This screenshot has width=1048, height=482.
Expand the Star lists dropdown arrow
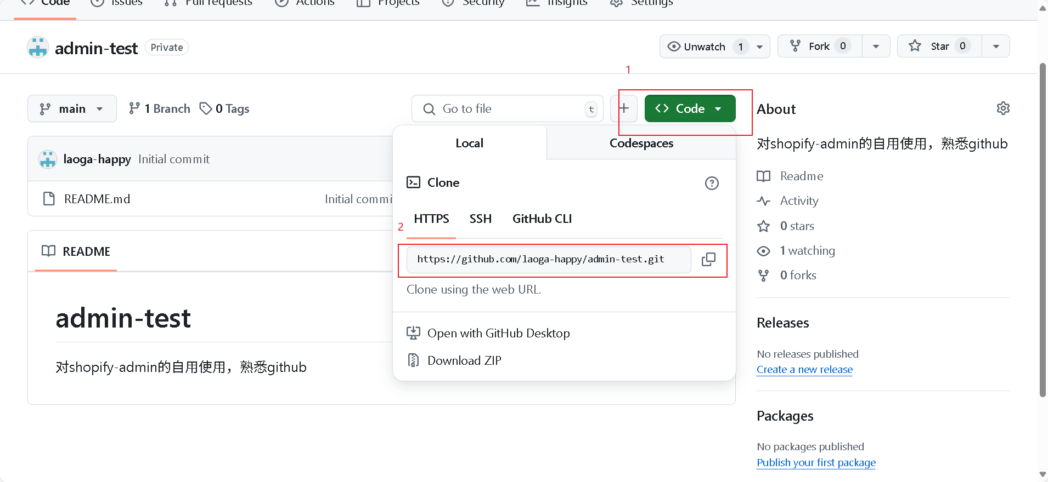[x=996, y=47]
